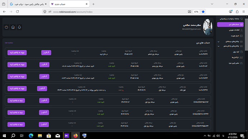Open the list all tabs dropdown
248x139 pixels.
(212, 4)
